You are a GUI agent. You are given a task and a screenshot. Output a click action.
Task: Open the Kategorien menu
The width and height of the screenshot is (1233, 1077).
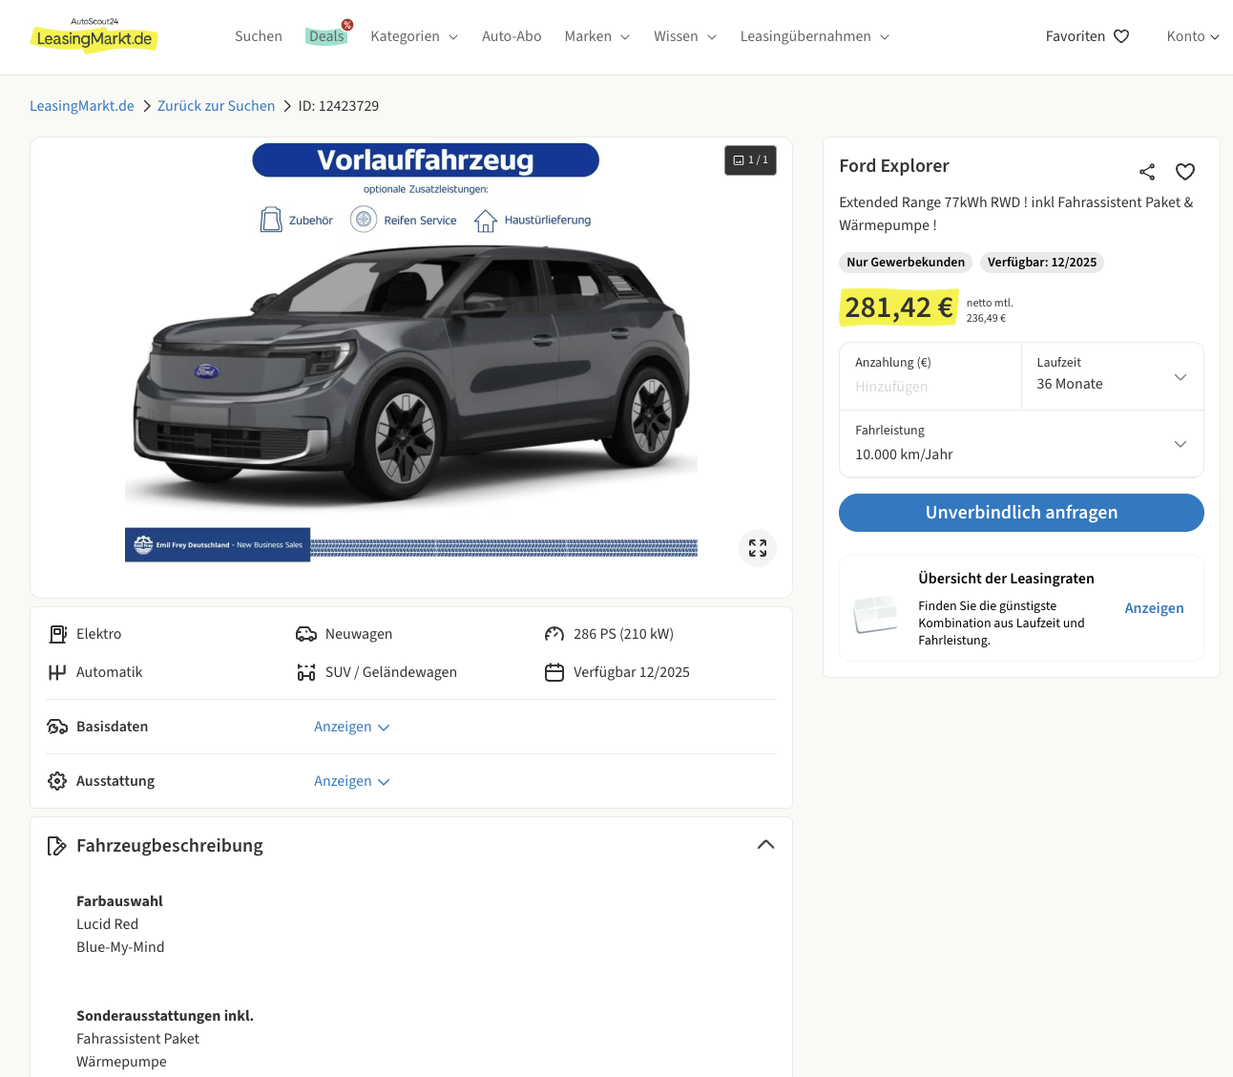413,36
